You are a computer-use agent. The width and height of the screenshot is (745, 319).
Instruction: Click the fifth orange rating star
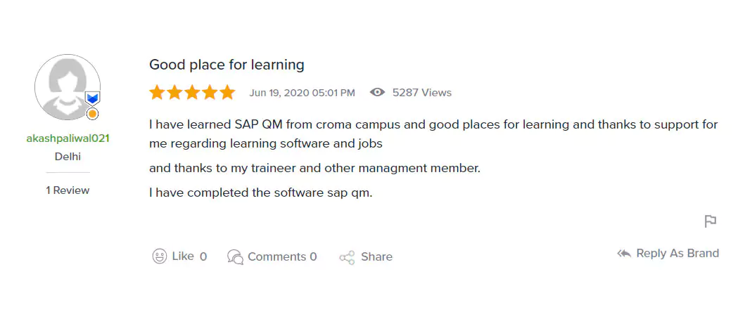(x=227, y=93)
